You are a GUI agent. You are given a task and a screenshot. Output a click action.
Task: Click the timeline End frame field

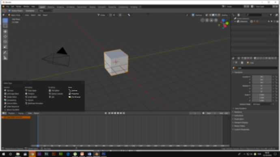coord(224,113)
